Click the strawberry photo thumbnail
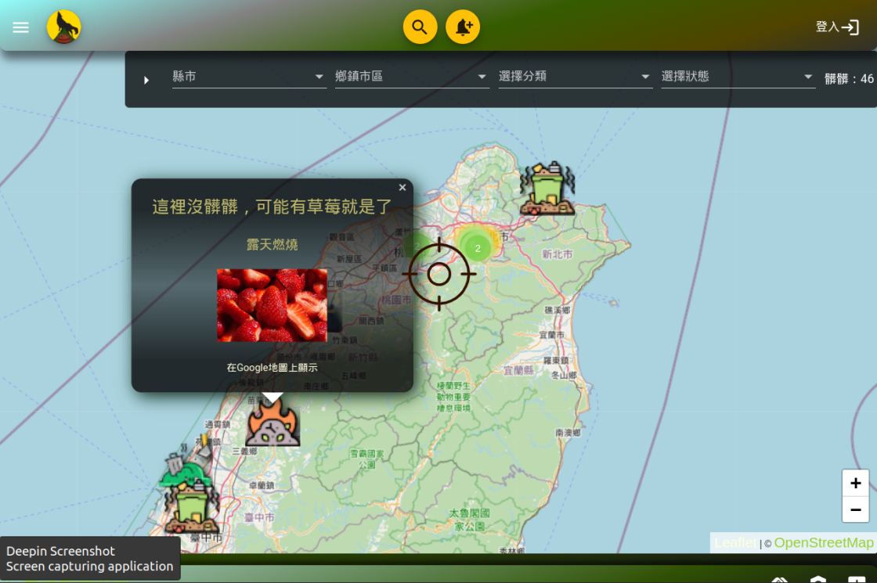Screen dimensions: 877x583 (x=272, y=305)
